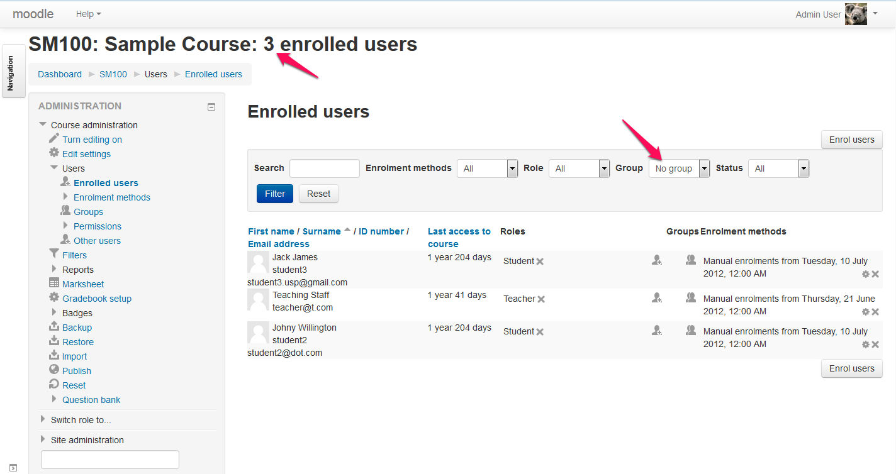Click the Search input field
The width and height of the screenshot is (896, 474).
coord(325,168)
